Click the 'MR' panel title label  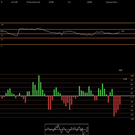click(x=120, y=70)
